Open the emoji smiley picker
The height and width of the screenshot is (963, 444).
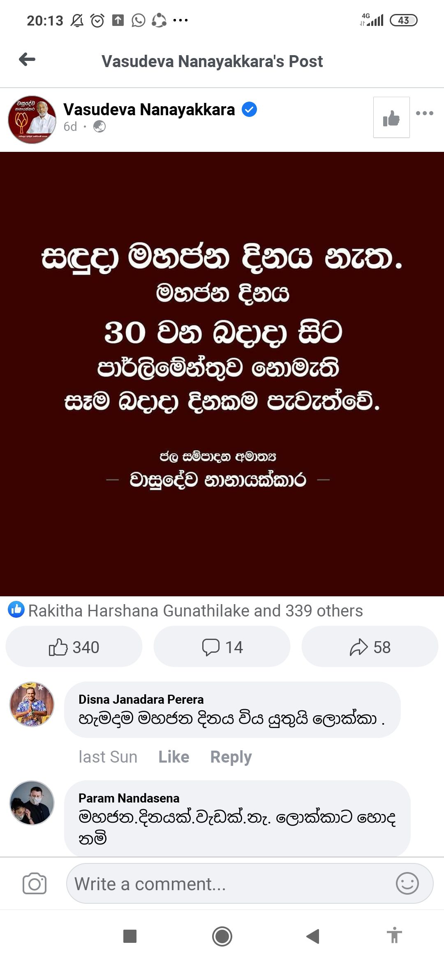407,884
